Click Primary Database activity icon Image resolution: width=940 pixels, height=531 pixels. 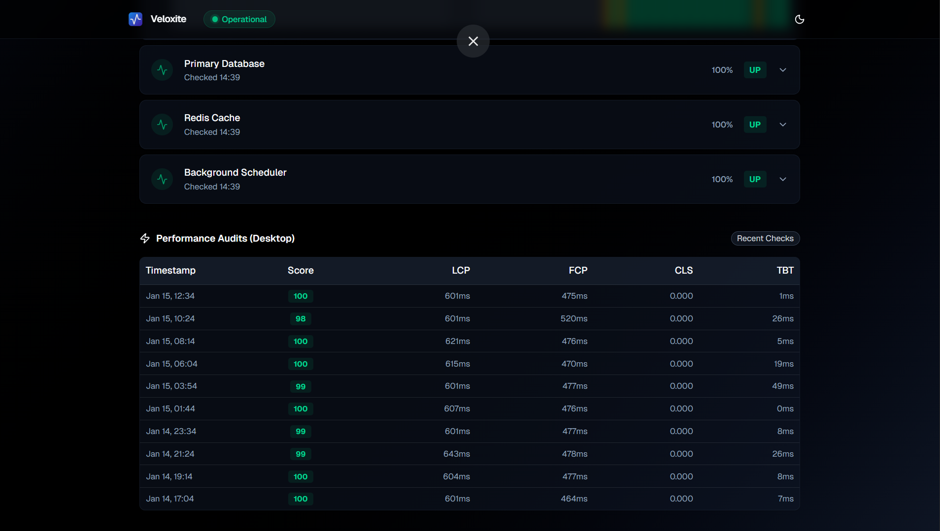(162, 70)
